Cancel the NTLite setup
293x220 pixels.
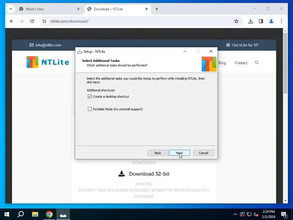coord(204,153)
